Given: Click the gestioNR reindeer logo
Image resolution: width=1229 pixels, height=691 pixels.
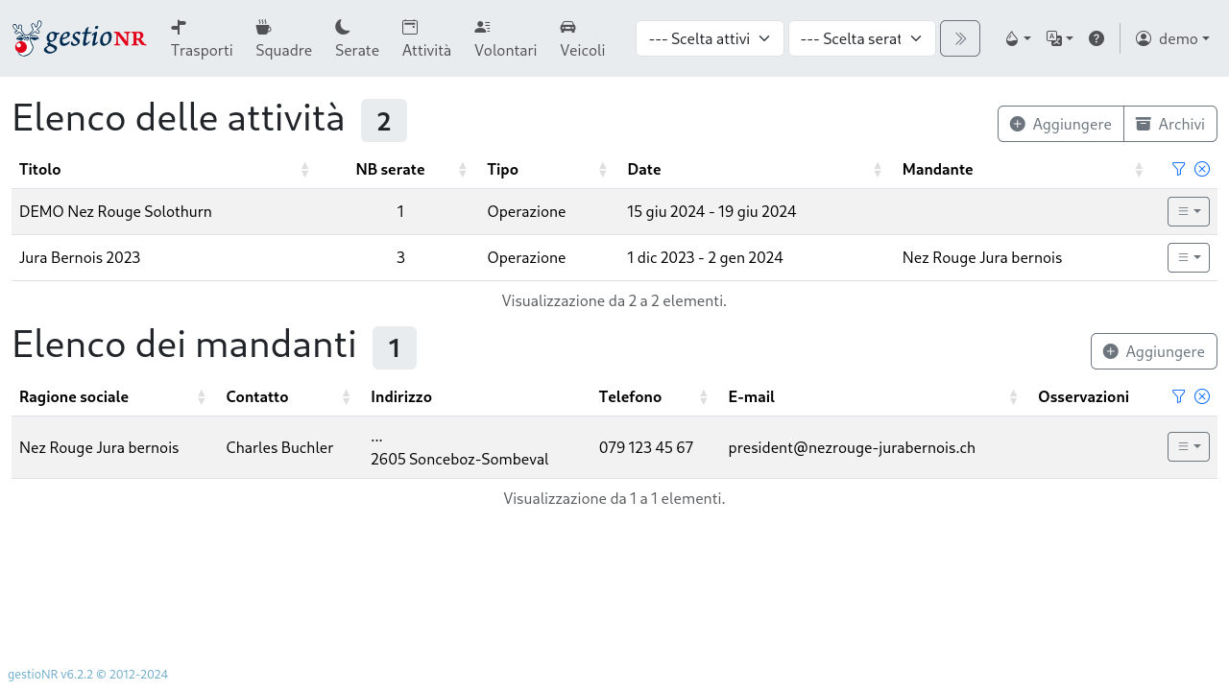Looking at the screenshot, I should [79, 38].
